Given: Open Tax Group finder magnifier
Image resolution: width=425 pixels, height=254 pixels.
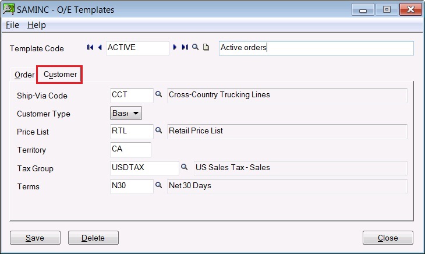Looking at the screenshot, I should tap(185, 167).
